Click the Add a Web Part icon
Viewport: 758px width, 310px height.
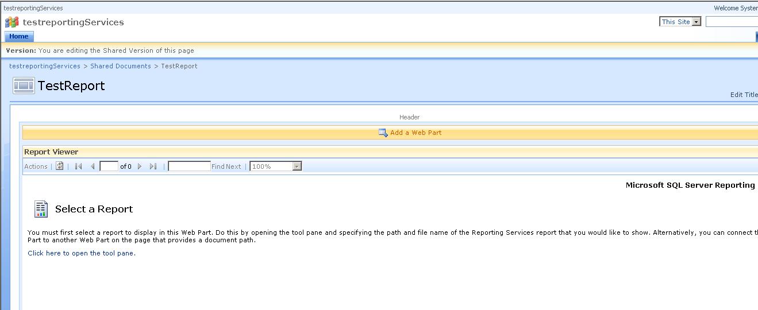coord(383,133)
